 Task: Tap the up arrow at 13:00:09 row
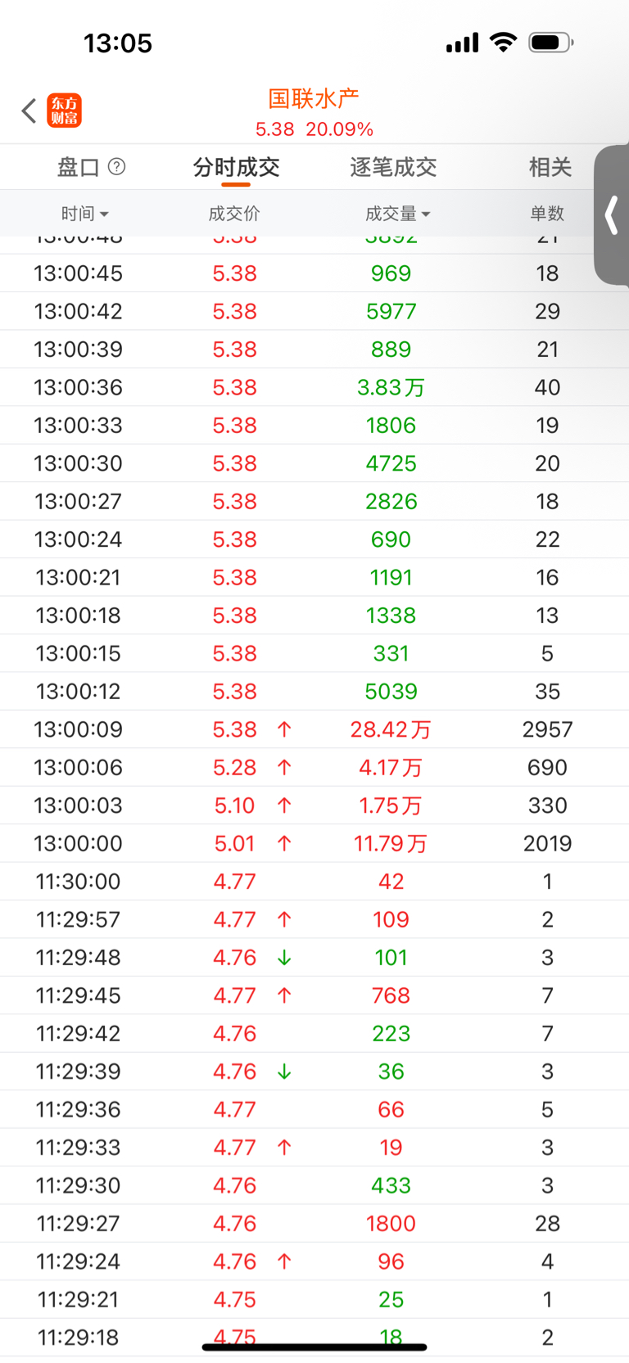pos(284,729)
